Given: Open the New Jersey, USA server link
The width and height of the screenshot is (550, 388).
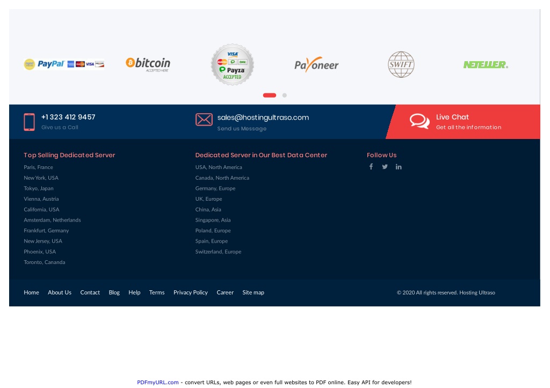Looking at the screenshot, I should (43, 241).
